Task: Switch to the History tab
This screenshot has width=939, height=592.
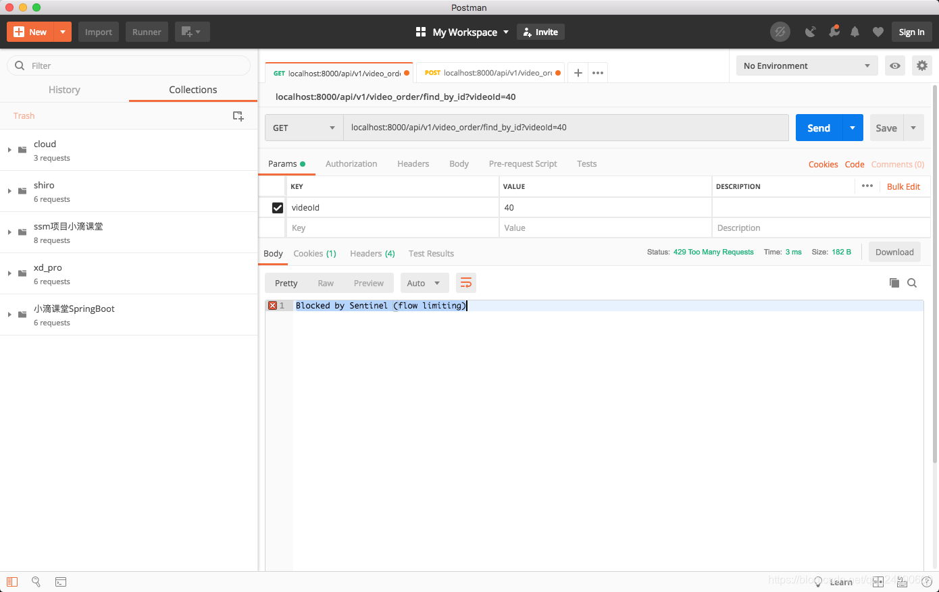Action: coord(64,90)
